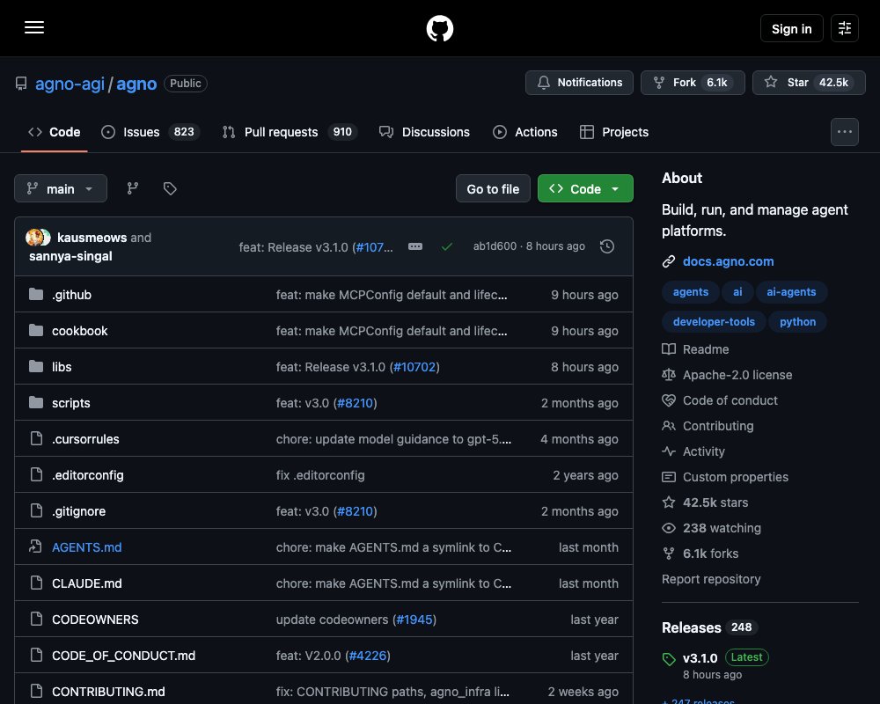Image resolution: width=880 pixels, height=704 pixels.
Task: Open the agno repository name link
Action: [136, 84]
